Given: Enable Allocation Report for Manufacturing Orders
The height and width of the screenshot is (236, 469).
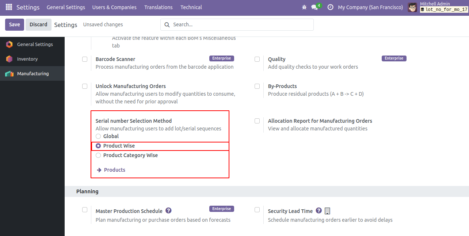Looking at the screenshot, I should pos(257,121).
